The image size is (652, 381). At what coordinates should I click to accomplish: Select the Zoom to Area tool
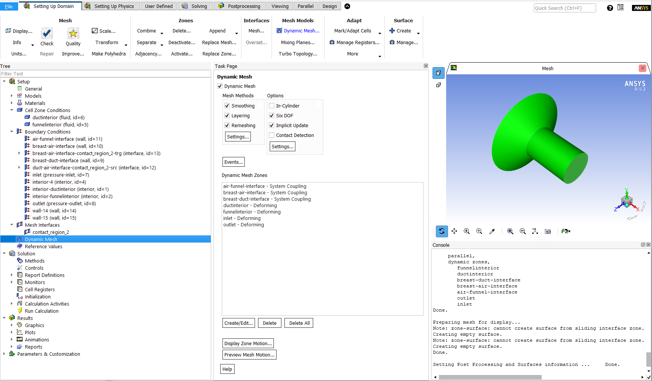pos(479,231)
